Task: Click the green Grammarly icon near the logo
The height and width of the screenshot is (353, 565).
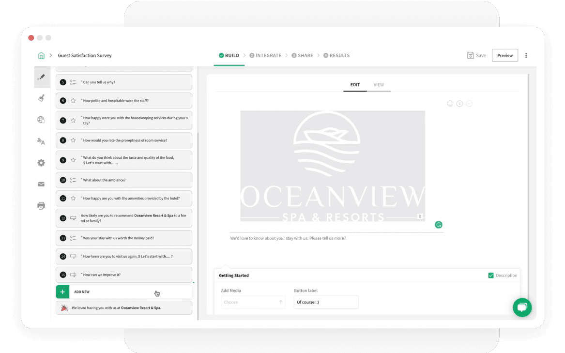Action: click(x=439, y=225)
